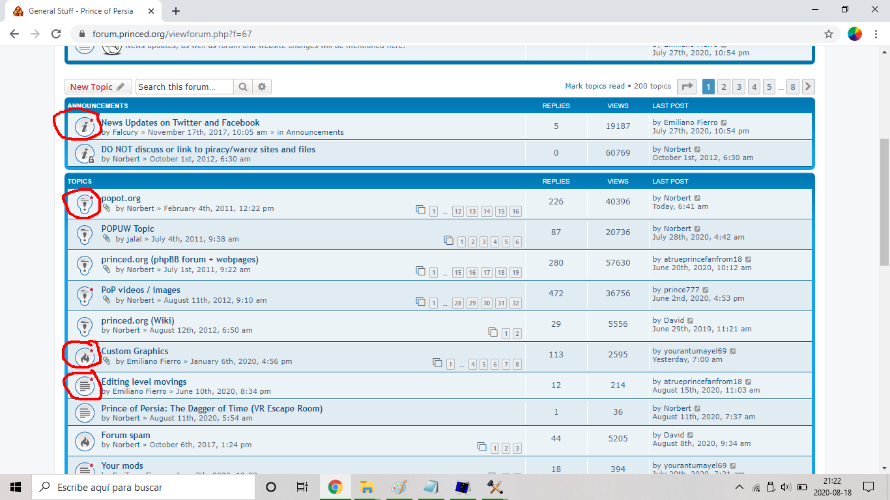Go to page 8 of topics
The height and width of the screenshot is (500, 890).
click(x=792, y=87)
